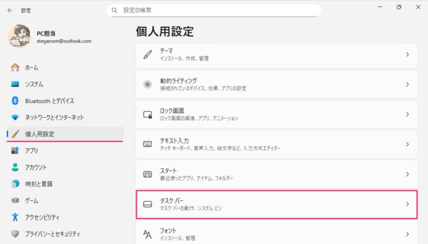Open the ゲーム settings section
This screenshot has height=244, width=428.
(x=32, y=200)
